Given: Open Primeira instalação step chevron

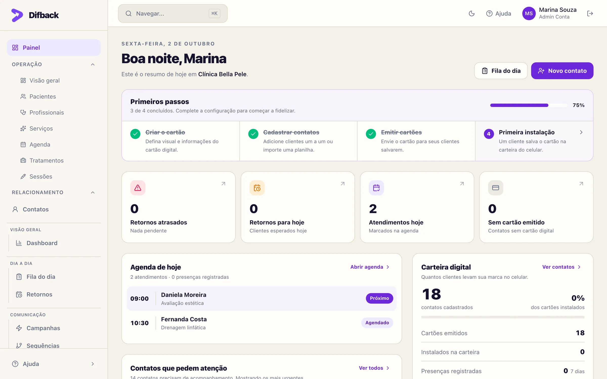Looking at the screenshot, I should pyautogui.click(x=581, y=132).
